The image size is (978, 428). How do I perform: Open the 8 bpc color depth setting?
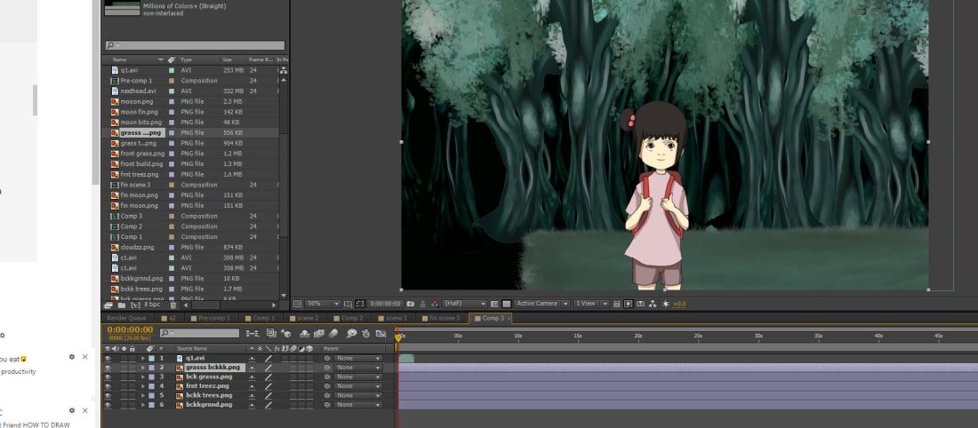click(x=152, y=305)
